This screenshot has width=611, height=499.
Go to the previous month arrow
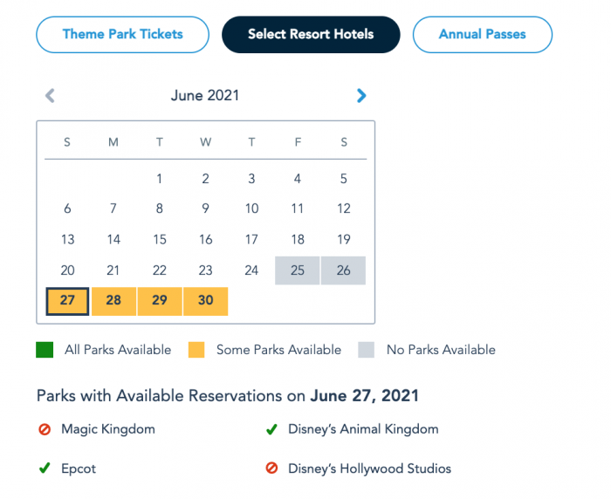(x=50, y=96)
